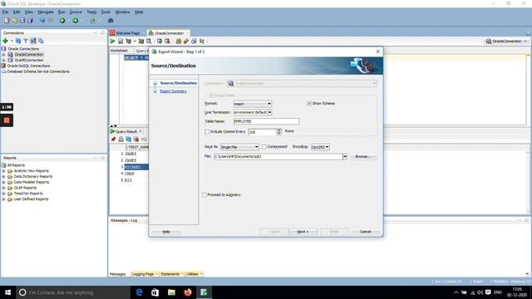Expand the Data Dictionary Reports node

tap(3, 177)
